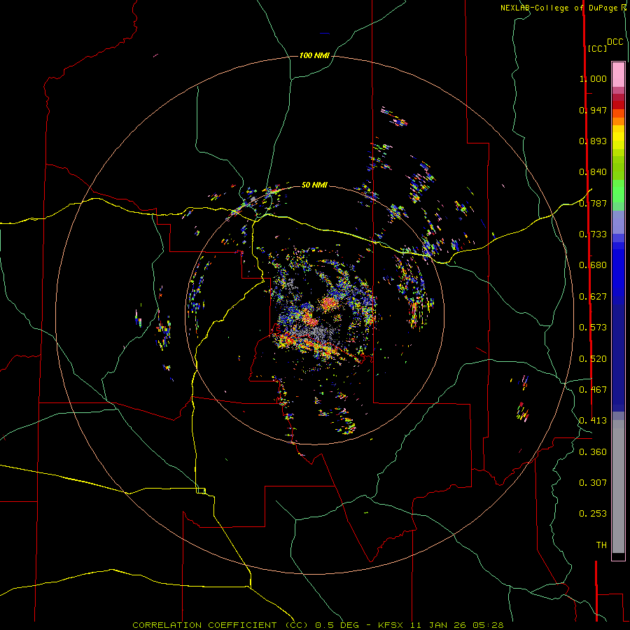630x630 pixels.
Task: Click the 0.253 scale value
Action: click(593, 514)
